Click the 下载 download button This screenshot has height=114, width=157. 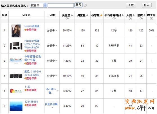tap(131, 5)
